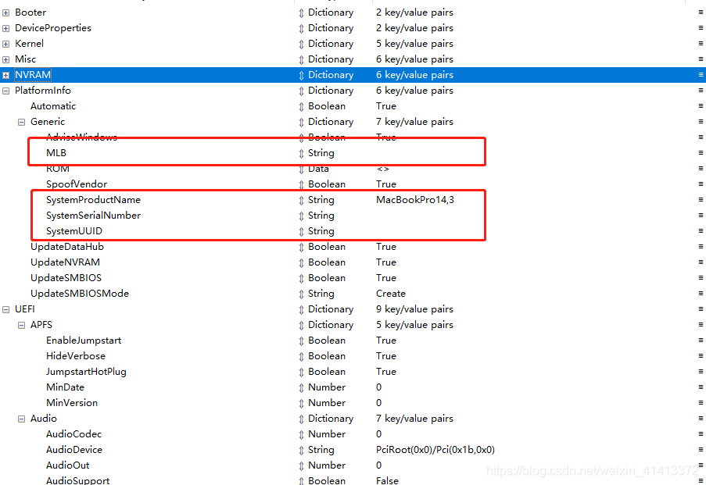Click empty SystemSerialNumber value field

click(x=430, y=216)
